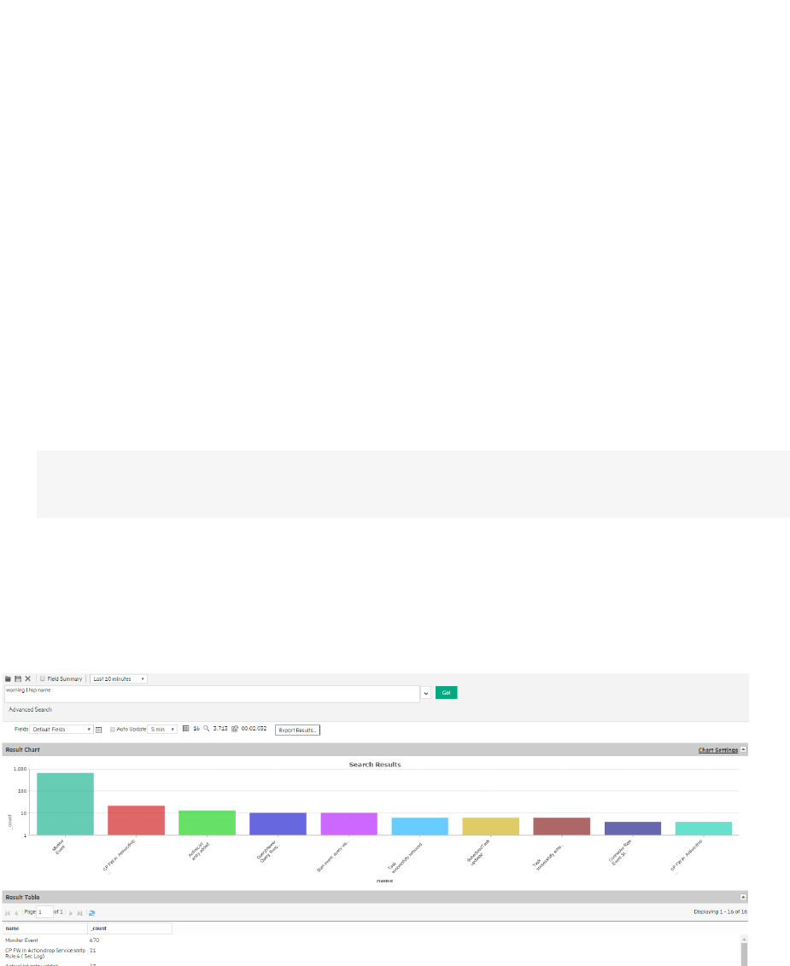
Task: Open the Last 10 minutes time range dropdown
Action: 119,679
